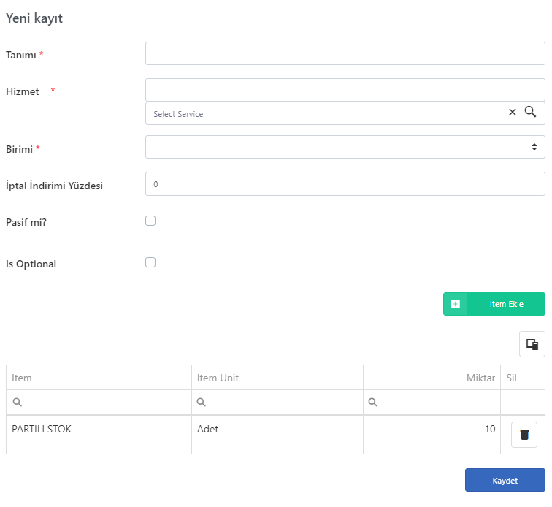Sort table by Item Unit column header

[x=277, y=378]
